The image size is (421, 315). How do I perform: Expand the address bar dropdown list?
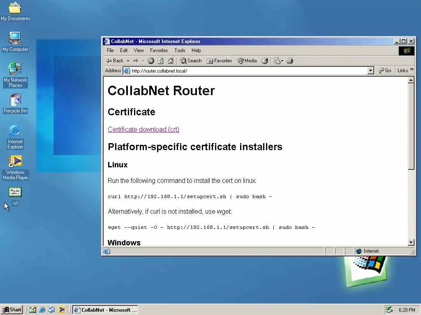click(x=370, y=71)
